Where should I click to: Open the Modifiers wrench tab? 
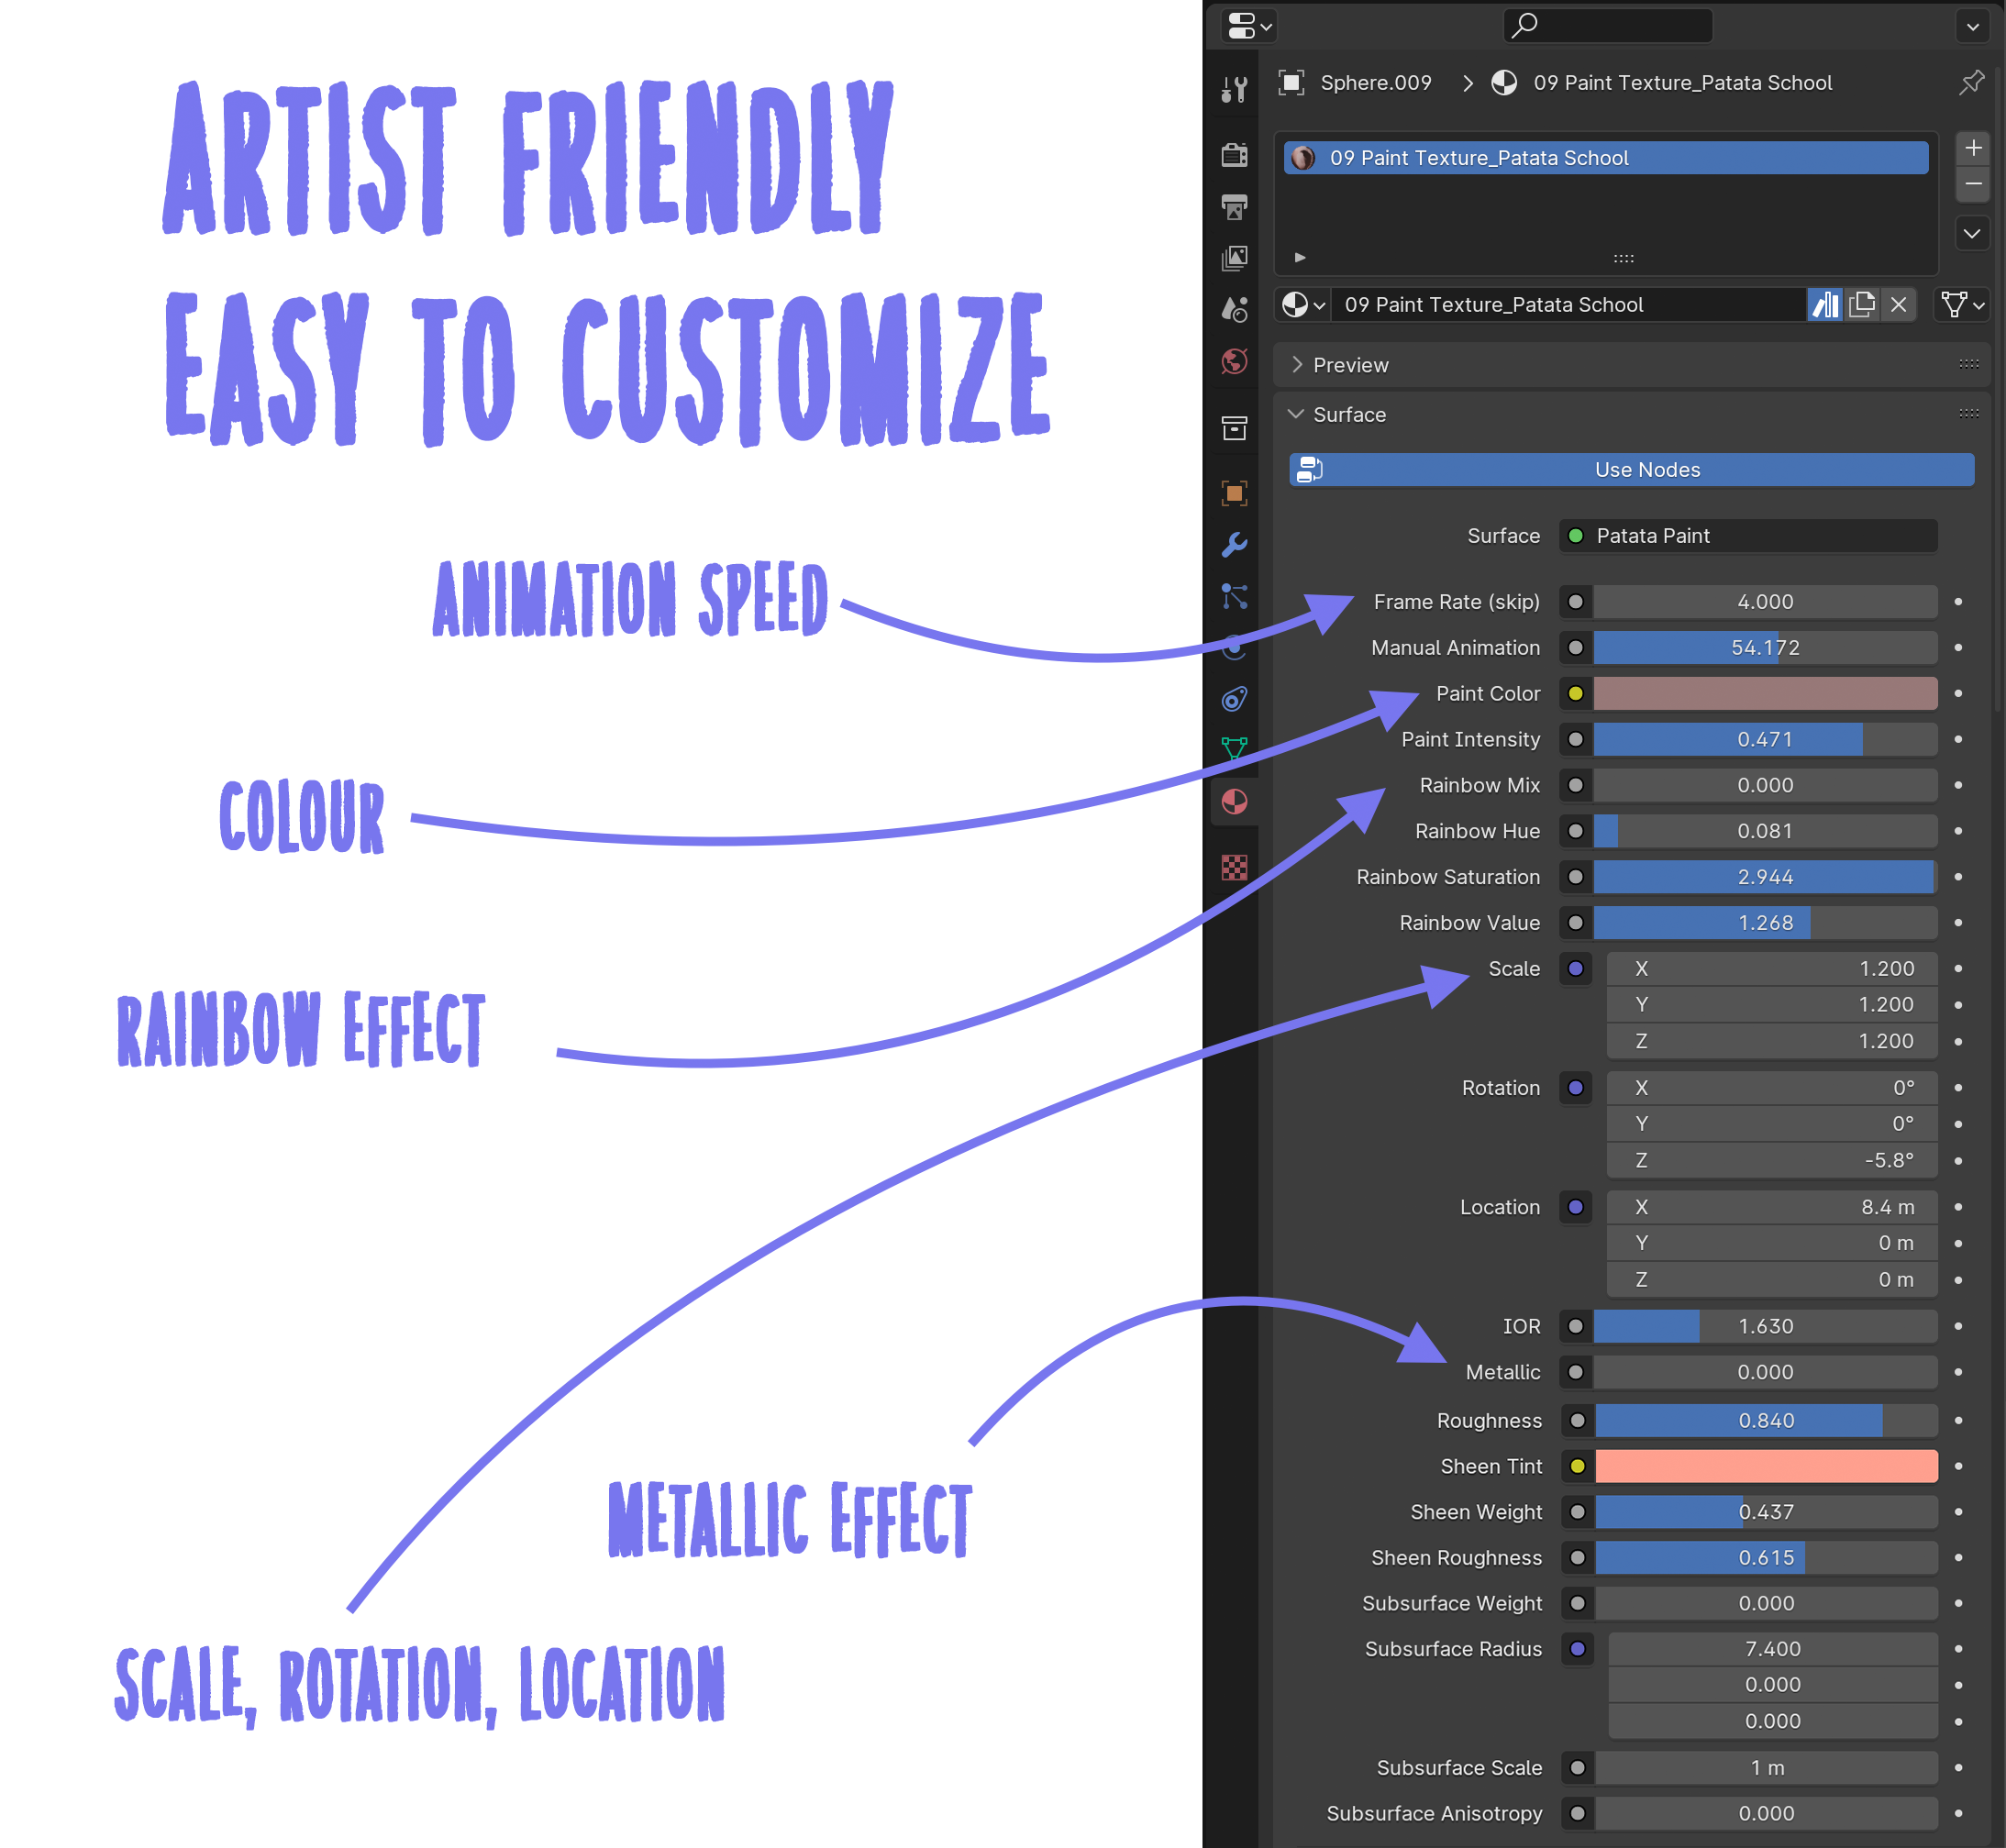point(1234,545)
